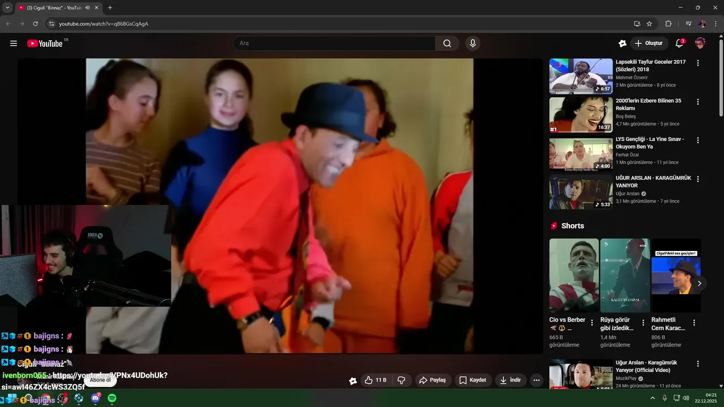Play LYS Gençliği La Yine Sınav thumbnail

(581, 153)
